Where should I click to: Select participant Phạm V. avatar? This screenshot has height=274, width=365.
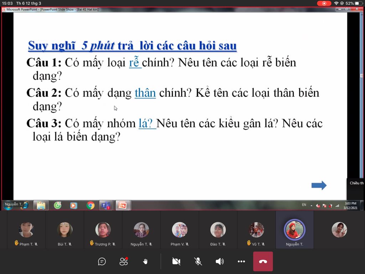(180, 230)
